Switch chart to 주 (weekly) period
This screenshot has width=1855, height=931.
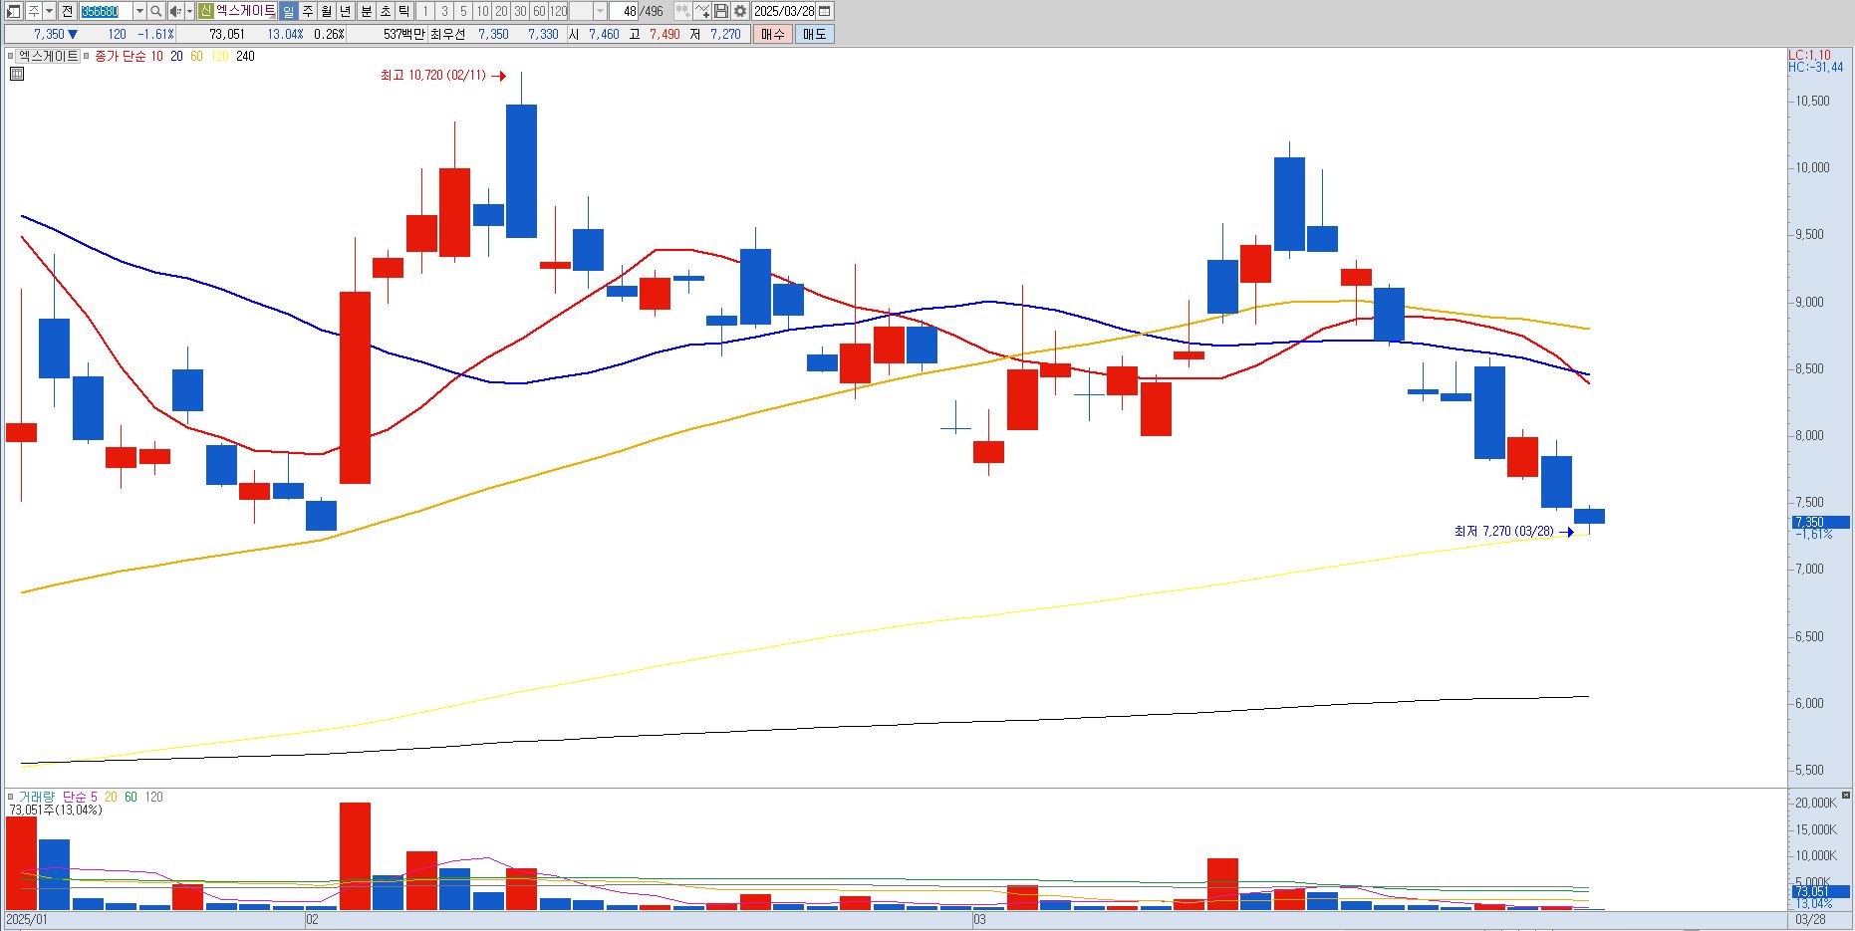coord(307,11)
